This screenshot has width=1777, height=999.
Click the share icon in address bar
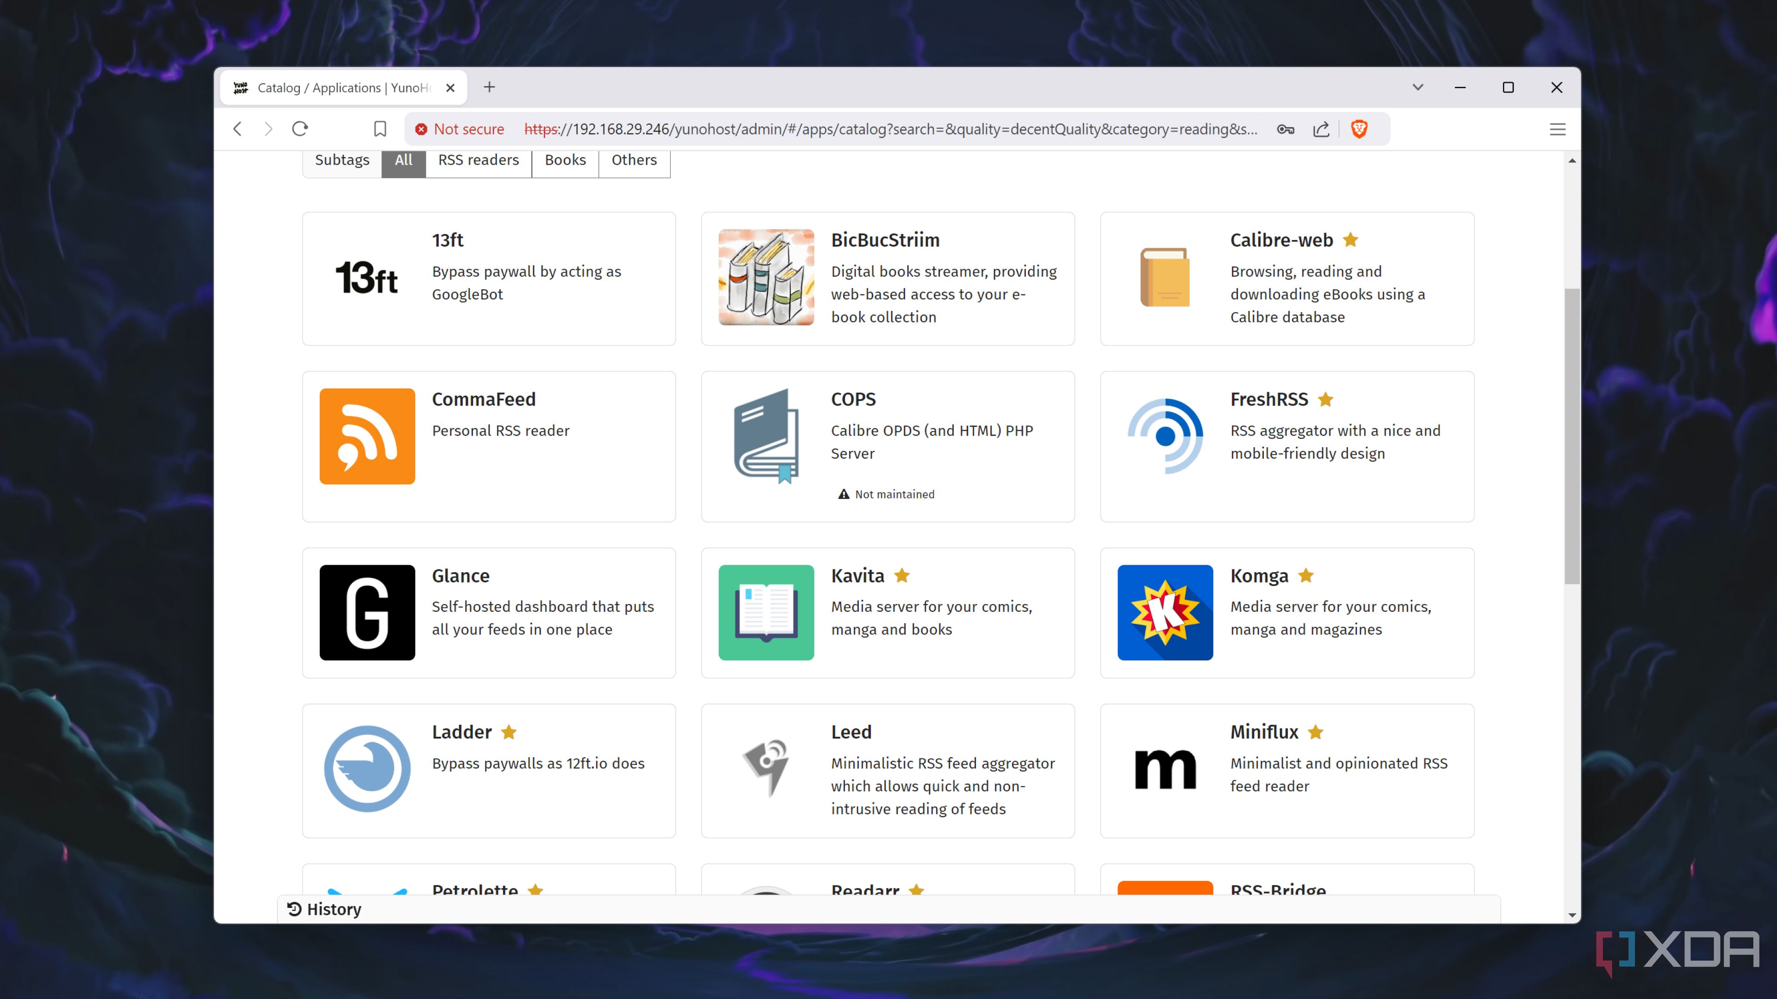[1320, 129]
